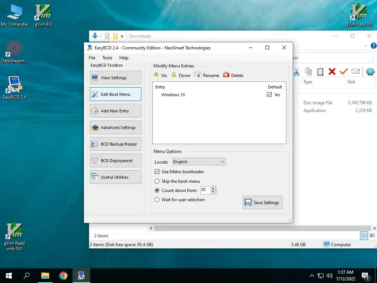Open Add New Entry section

point(115,111)
